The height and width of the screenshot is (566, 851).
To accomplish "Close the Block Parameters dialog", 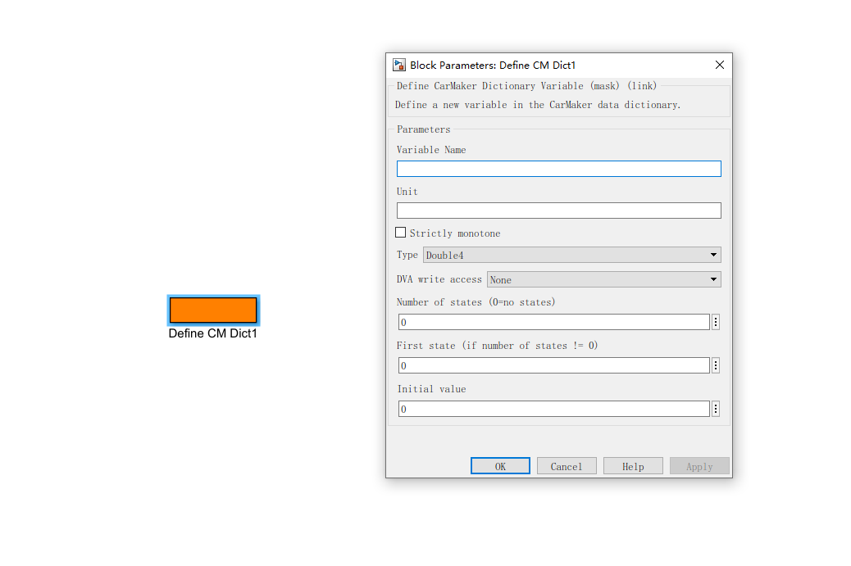I will click(720, 65).
